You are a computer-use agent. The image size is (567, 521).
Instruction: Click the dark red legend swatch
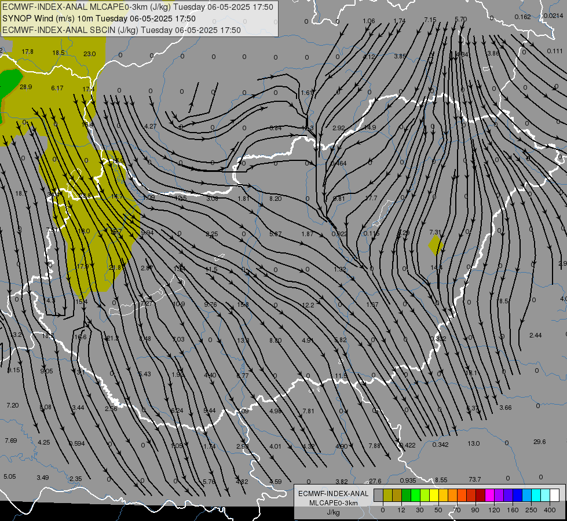pos(481,495)
